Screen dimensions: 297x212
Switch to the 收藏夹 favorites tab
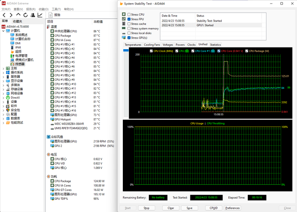point(17,22)
